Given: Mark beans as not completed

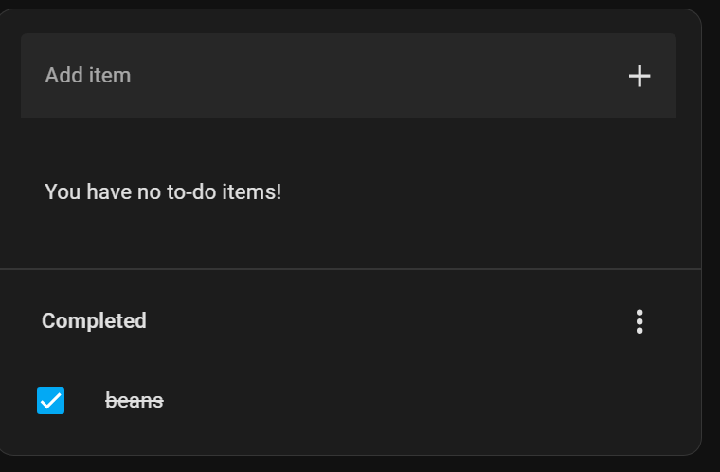Looking at the screenshot, I should [x=50, y=401].
